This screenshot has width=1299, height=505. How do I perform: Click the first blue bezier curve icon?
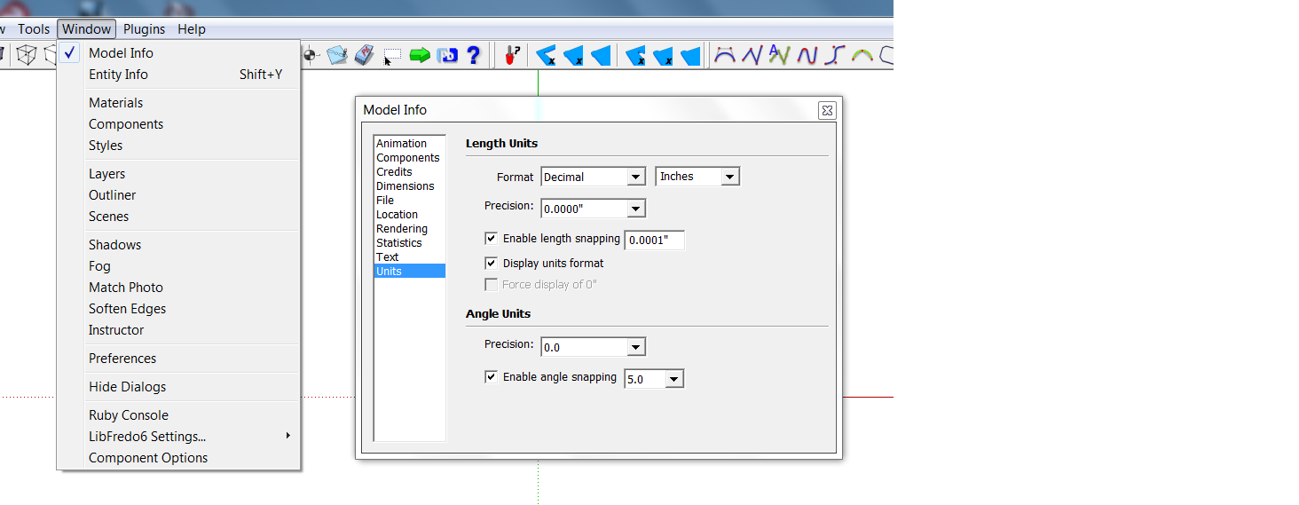(x=725, y=56)
